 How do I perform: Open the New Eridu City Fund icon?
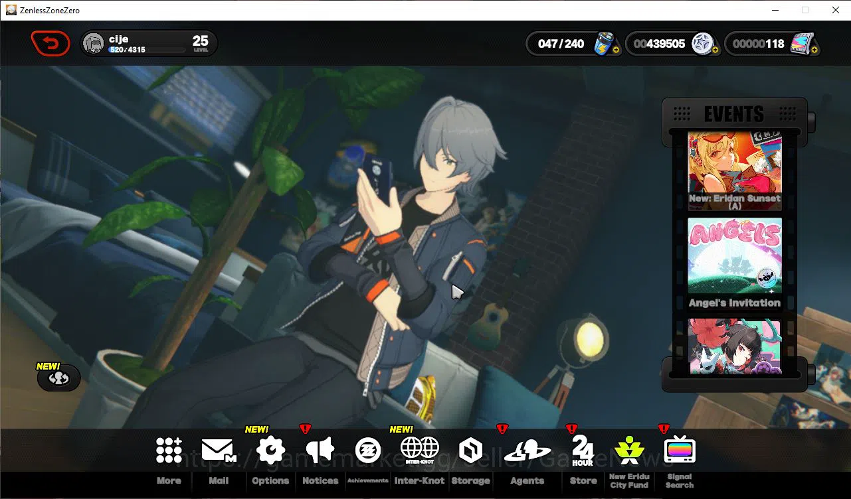629,450
